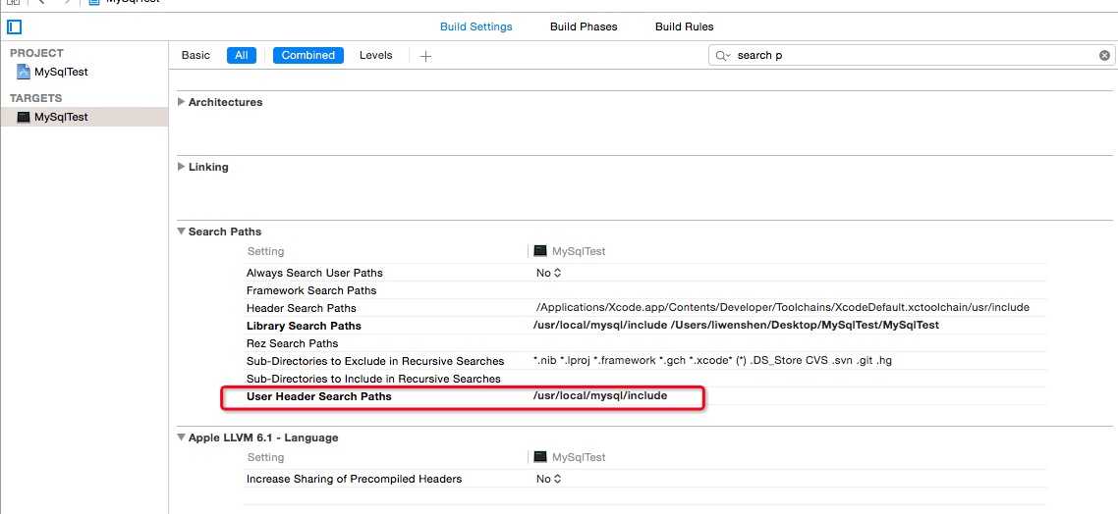1118x514 pixels.
Task: Click the MySqlTest file icon in jump bar
Action: pyautogui.click(x=94, y=2)
